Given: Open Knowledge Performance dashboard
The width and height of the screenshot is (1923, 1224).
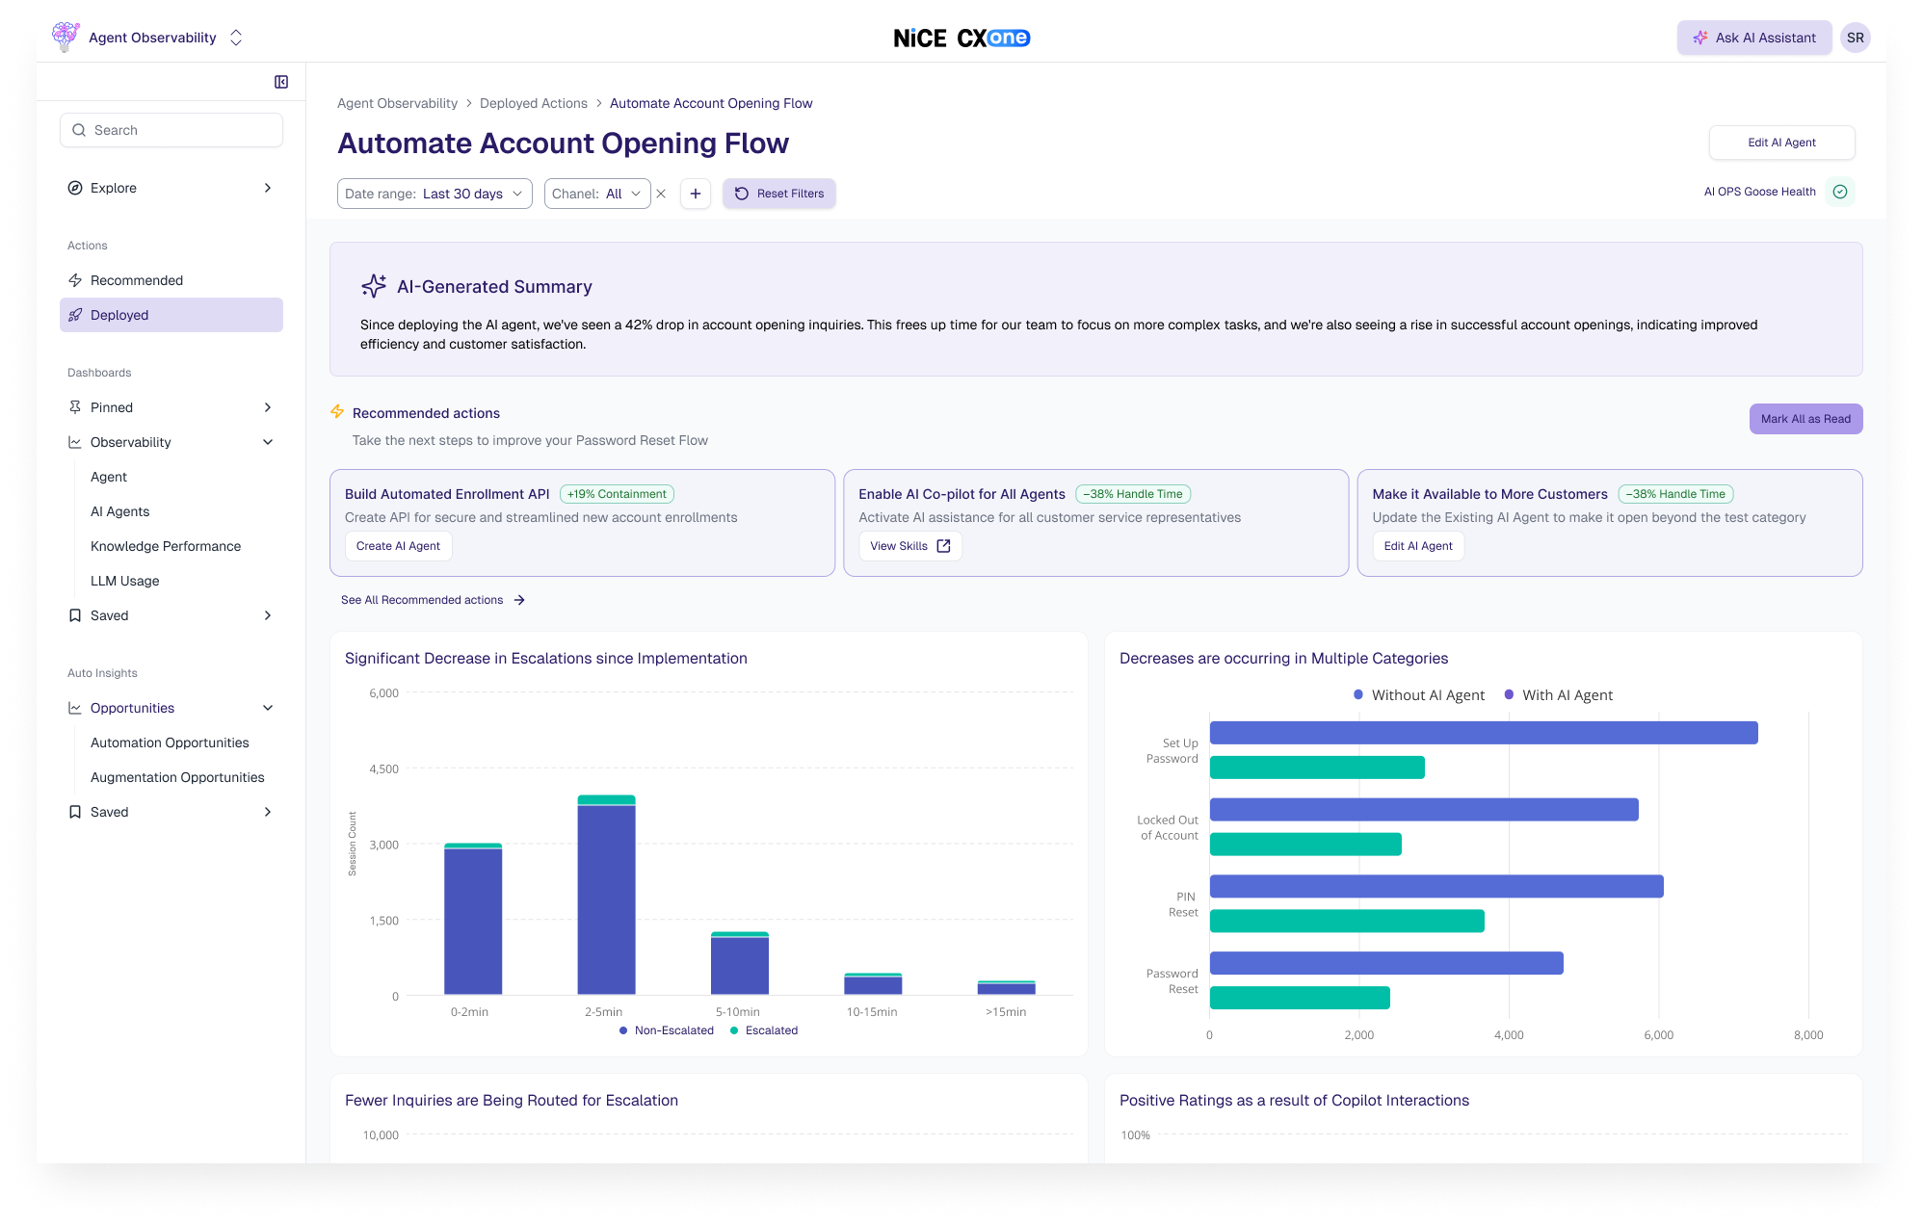Looking at the screenshot, I should coord(166,546).
